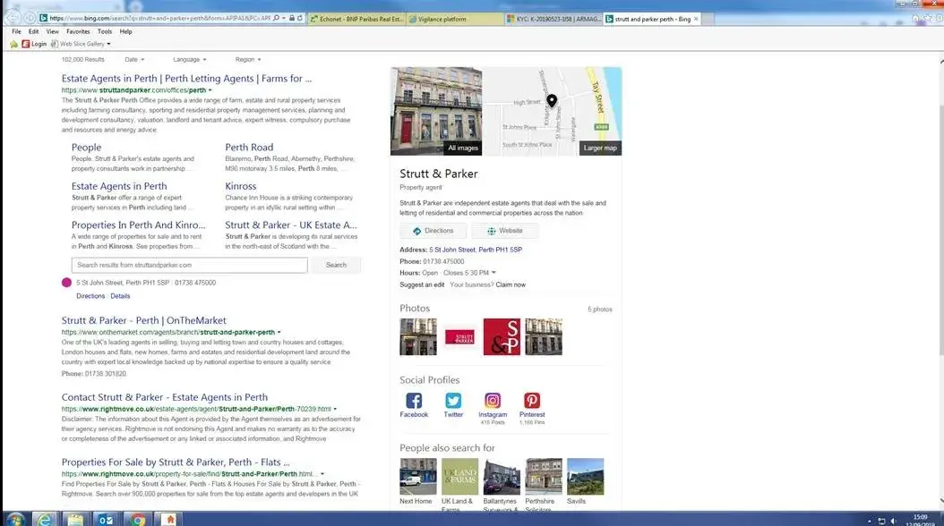This screenshot has height=526, width=944.
Task: Expand the Region filter dropdown
Action: pos(247,60)
